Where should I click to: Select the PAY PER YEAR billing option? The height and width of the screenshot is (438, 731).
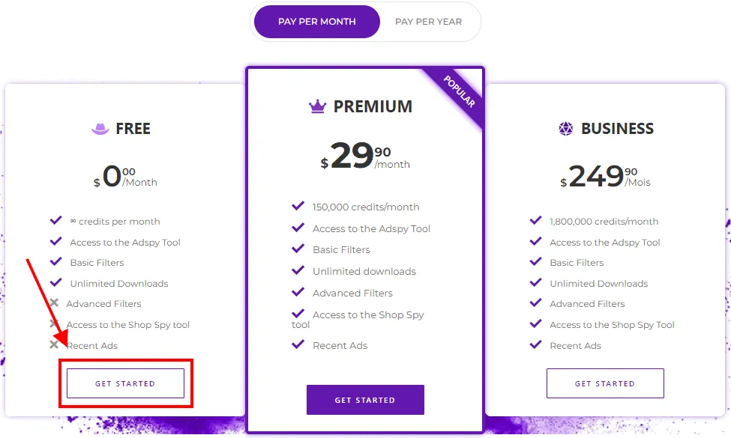tap(427, 22)
